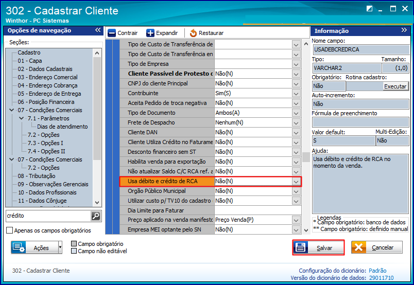This screenshot has height=285, width=414.
Task: Click the window resize icon in title bar
Action: (369, 8)
